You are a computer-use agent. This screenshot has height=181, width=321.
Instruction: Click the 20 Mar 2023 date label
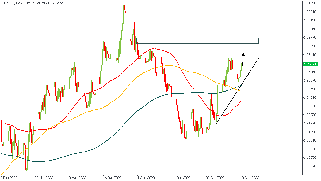point(44,178)
